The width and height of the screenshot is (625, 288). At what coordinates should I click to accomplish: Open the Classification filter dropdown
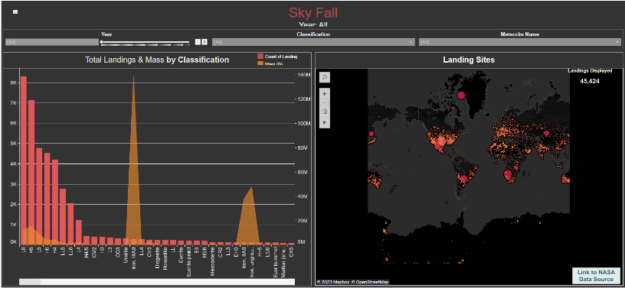pos(314,42)
